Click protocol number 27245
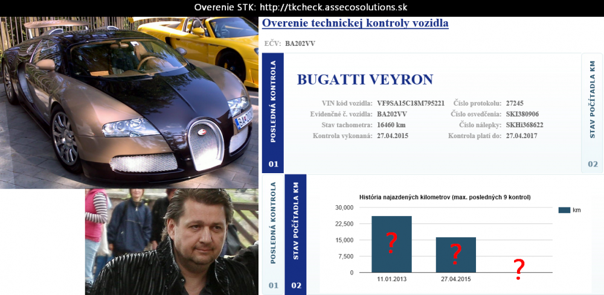This screenshot has width=604, height=295. [x=515, y=104]
